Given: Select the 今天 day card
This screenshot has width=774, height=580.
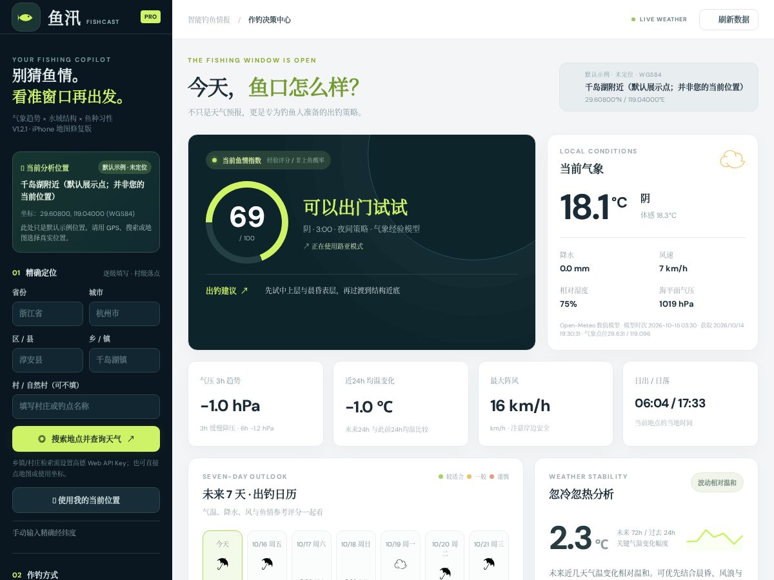Looking at the screenshot, I should pyautogui.click(x=223, y=555).
